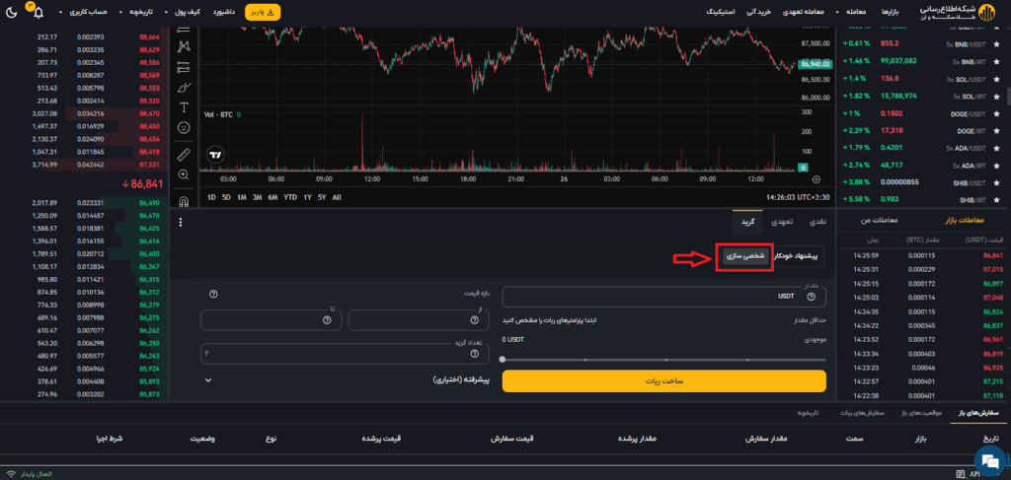Select the Text tool on the chart
Screen dimensions: 1011x480
coord(184,107)
